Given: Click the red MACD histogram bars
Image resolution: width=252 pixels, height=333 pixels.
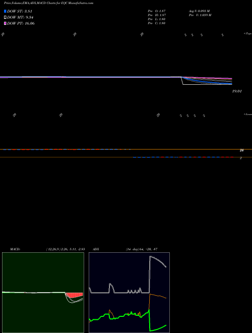Looking at the screenshot, I should pyautogui.click(x=75, y=295).
